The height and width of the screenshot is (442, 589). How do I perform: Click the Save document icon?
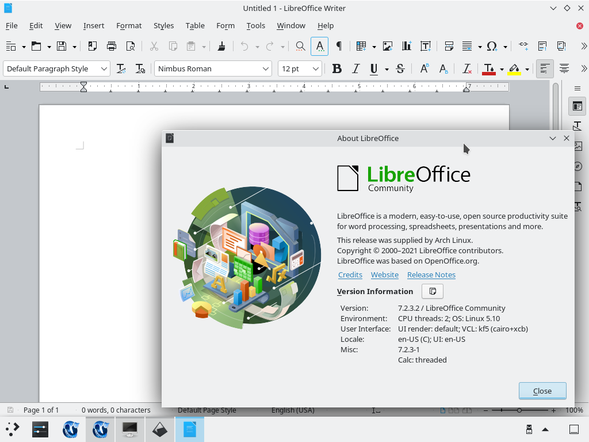pos(62,46)
